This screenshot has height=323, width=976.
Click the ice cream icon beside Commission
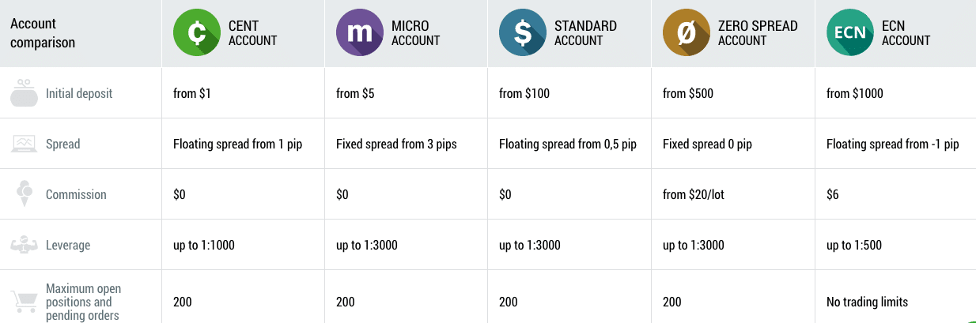coord(25,194)
